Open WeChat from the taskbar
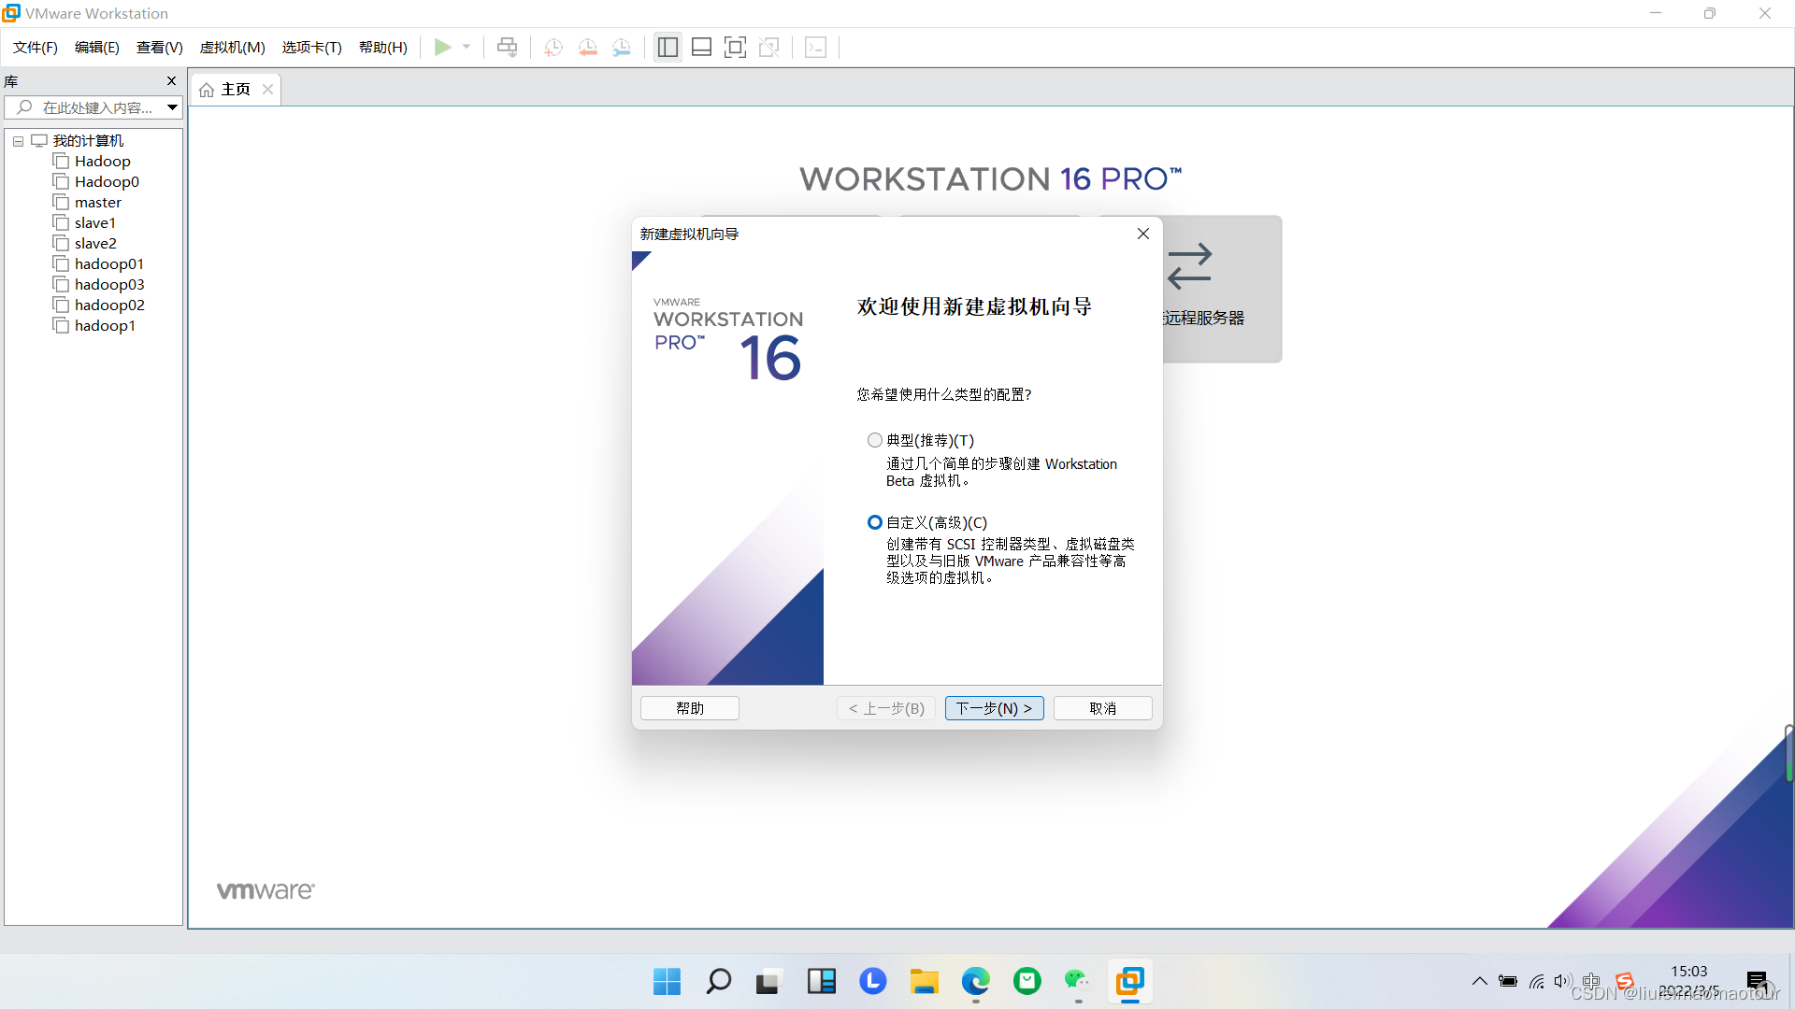 click(x=1078, y=981)
